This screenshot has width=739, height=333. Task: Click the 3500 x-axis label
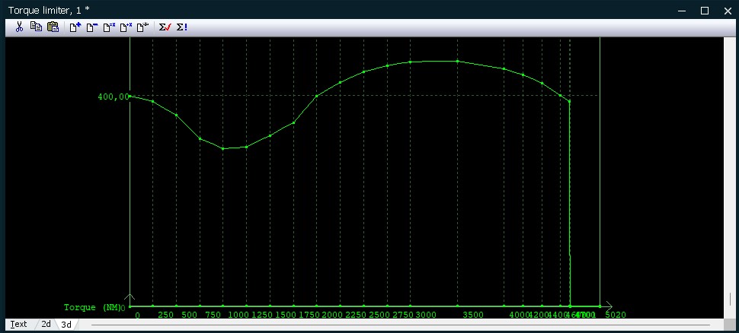pyautogui.click(x=473, y=315)
